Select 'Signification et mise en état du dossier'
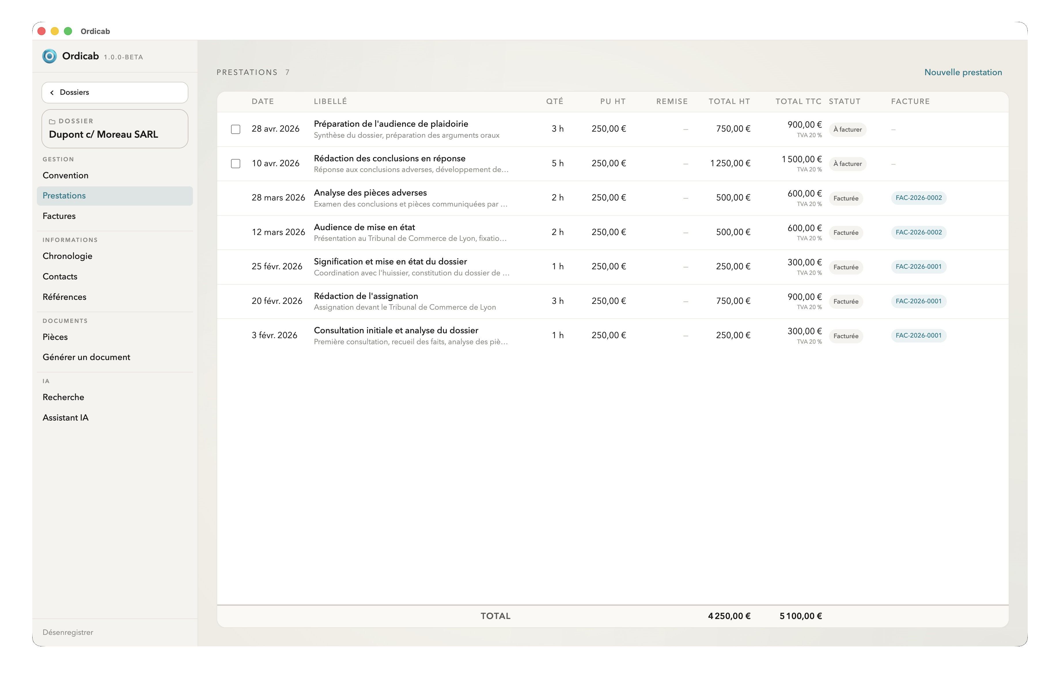This screenshot has width=1060, height=689. pyautogui.click(x=390, y=262)
